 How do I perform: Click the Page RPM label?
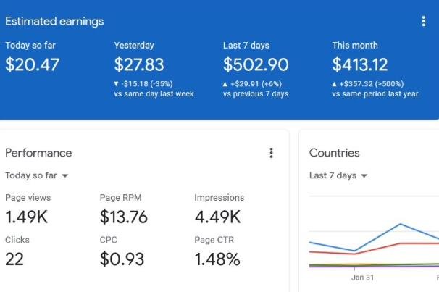(121, 198)
